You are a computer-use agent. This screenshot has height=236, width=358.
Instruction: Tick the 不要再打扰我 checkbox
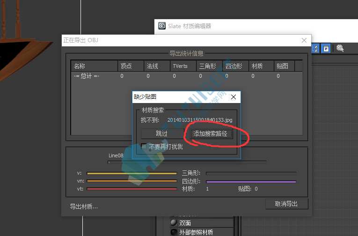[144, 146]
